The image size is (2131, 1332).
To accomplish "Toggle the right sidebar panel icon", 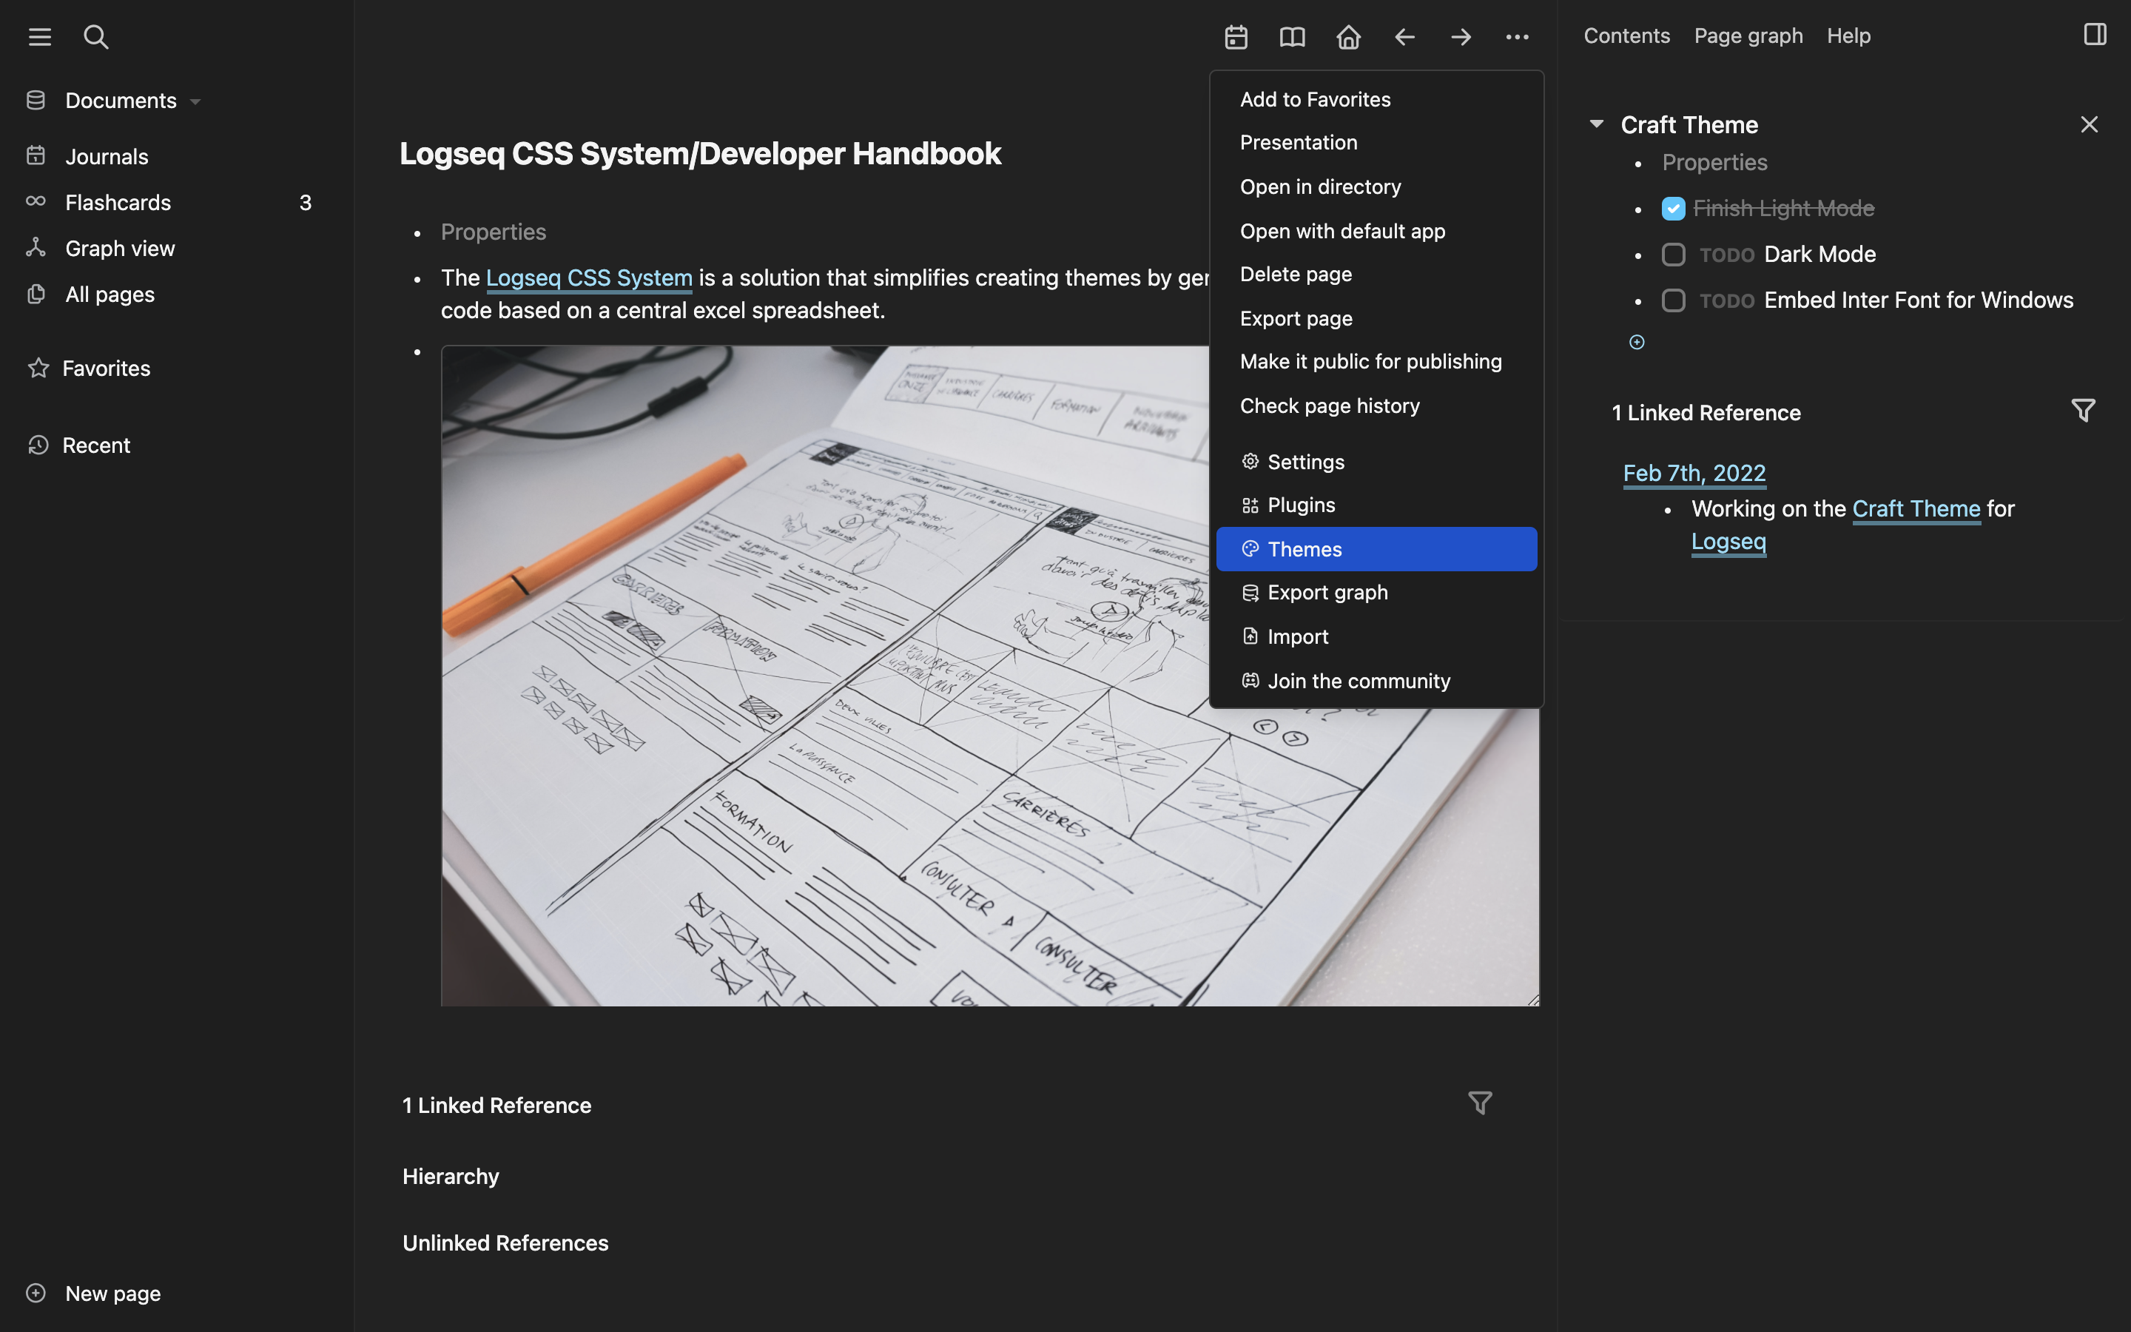I will click(x=2095, y=34).
